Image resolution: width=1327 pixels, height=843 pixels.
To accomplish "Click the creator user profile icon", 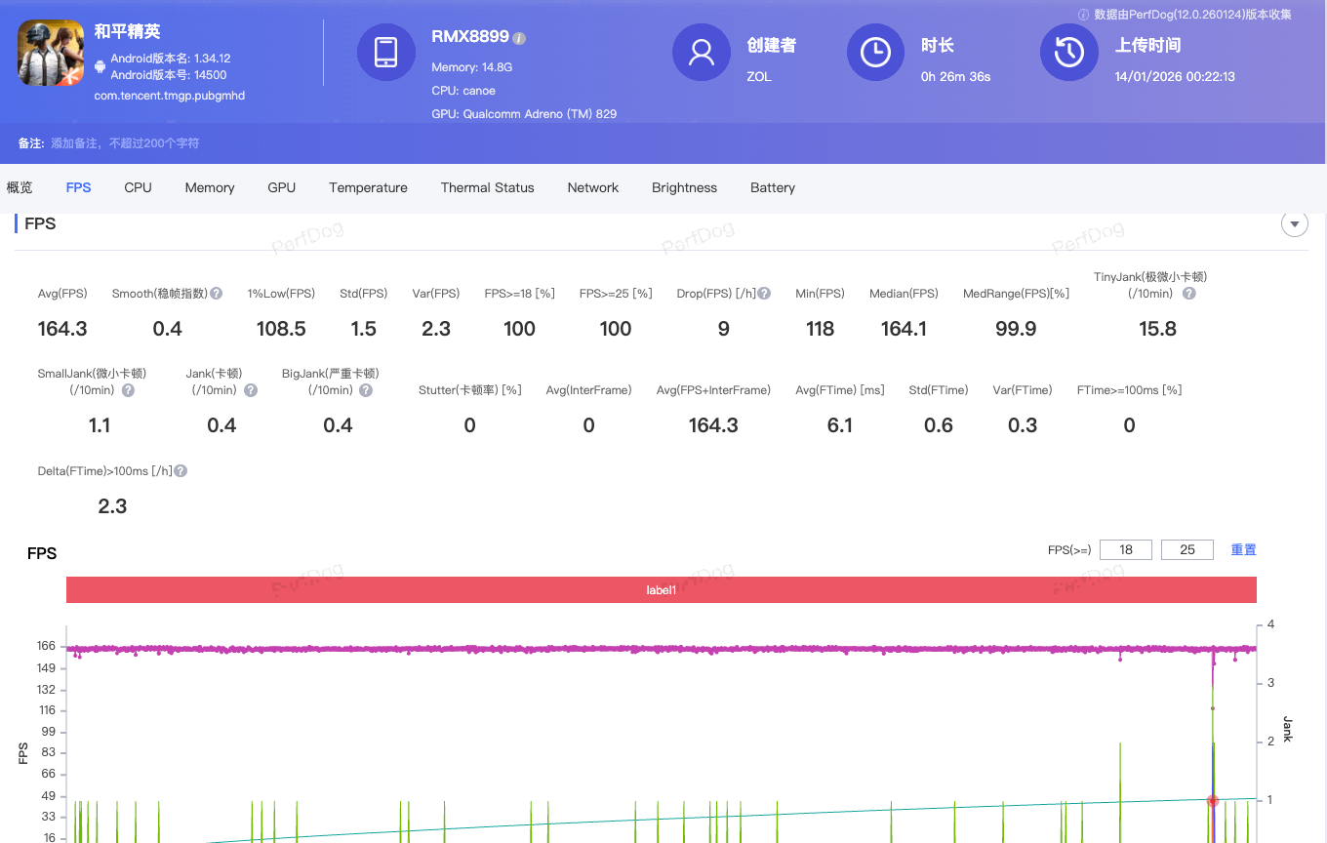I will [701, 53].
